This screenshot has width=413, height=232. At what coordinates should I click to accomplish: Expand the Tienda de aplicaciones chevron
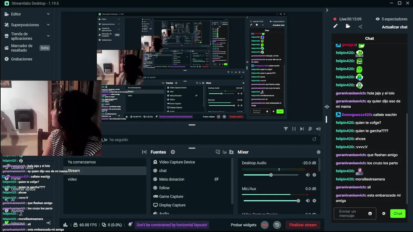coord(48,36)
